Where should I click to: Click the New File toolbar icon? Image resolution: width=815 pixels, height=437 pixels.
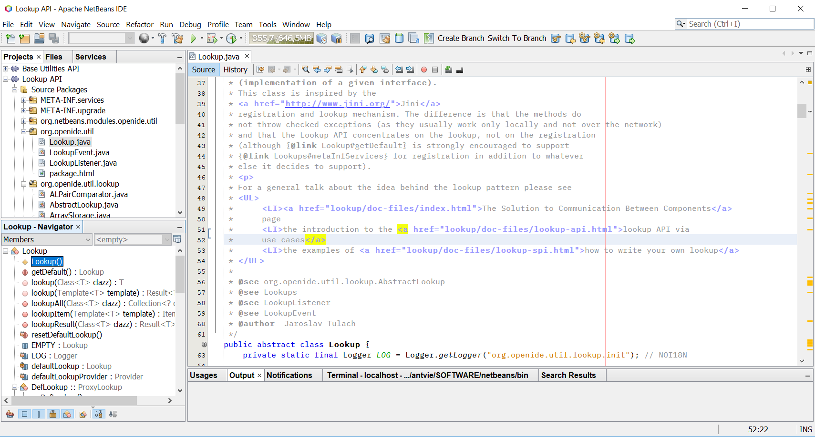[10, 39]
